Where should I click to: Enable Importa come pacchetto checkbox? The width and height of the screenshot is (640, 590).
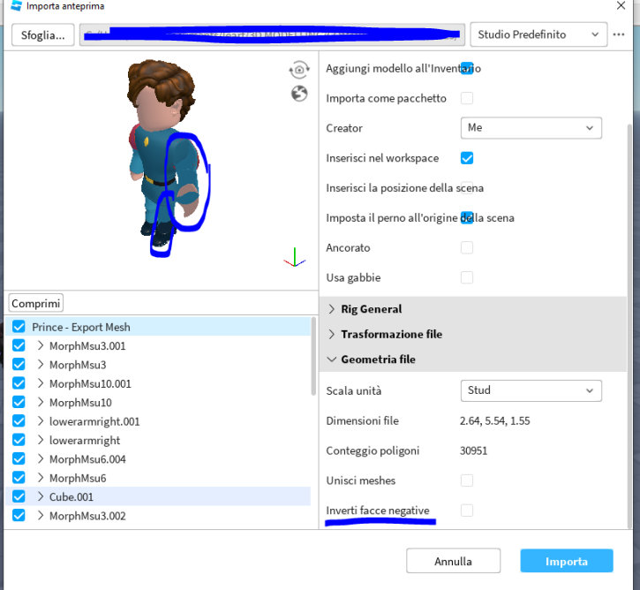(x=467, y=98)
